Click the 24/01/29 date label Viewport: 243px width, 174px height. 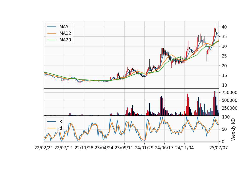pos(144,148)
